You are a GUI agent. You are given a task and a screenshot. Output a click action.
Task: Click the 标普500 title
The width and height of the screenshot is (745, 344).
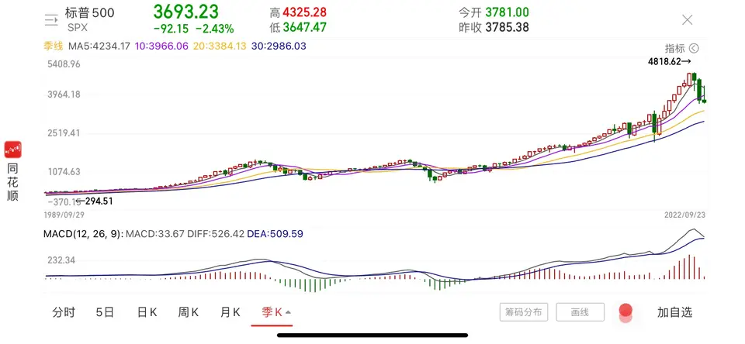pyautogui.click(x=90, y=13)
